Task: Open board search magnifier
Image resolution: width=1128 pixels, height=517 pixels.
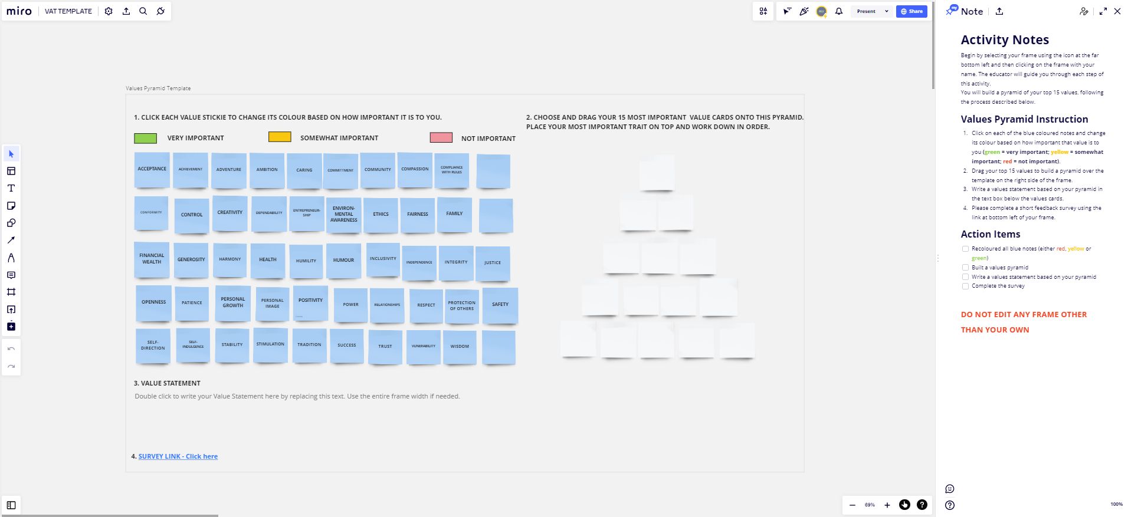Action: [143, 11]
